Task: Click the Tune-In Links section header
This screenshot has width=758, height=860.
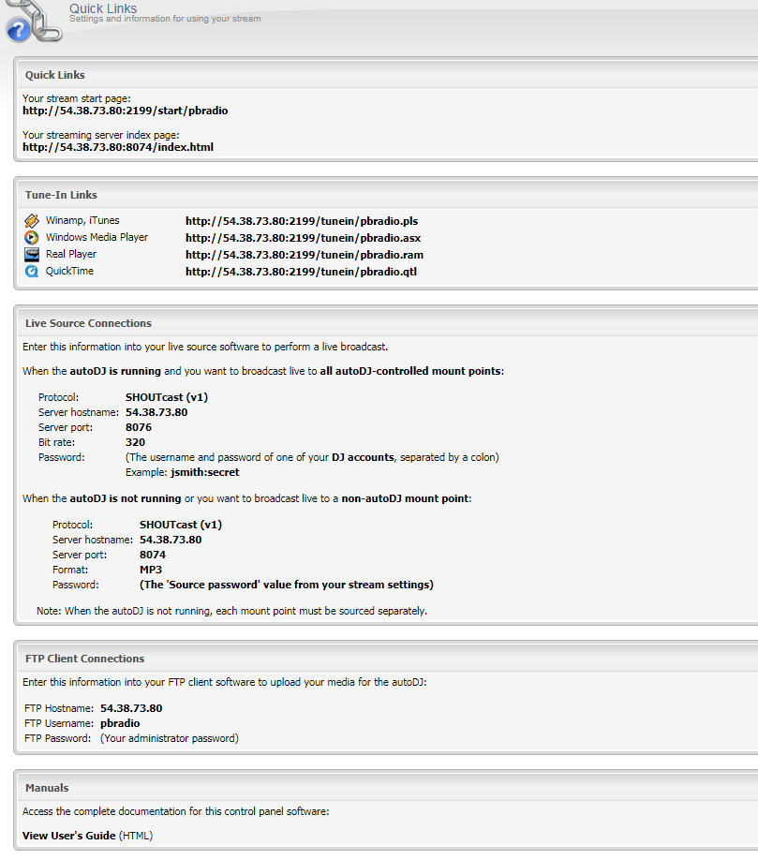Action: 61,195
